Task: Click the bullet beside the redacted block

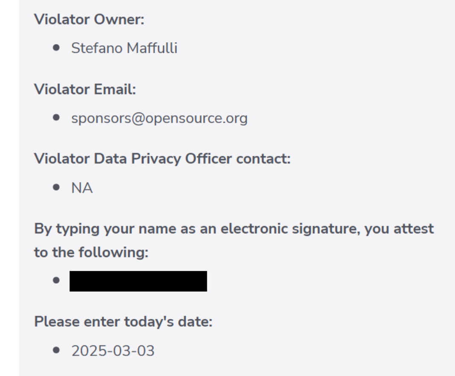Action: pyautogui.click(x=56, y=280)
